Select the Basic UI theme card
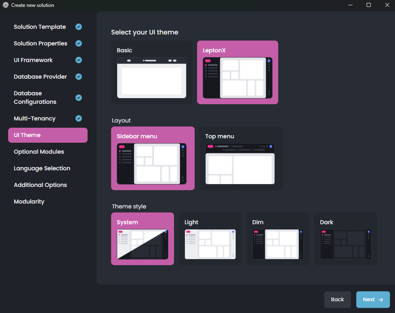 coord(151,72)
